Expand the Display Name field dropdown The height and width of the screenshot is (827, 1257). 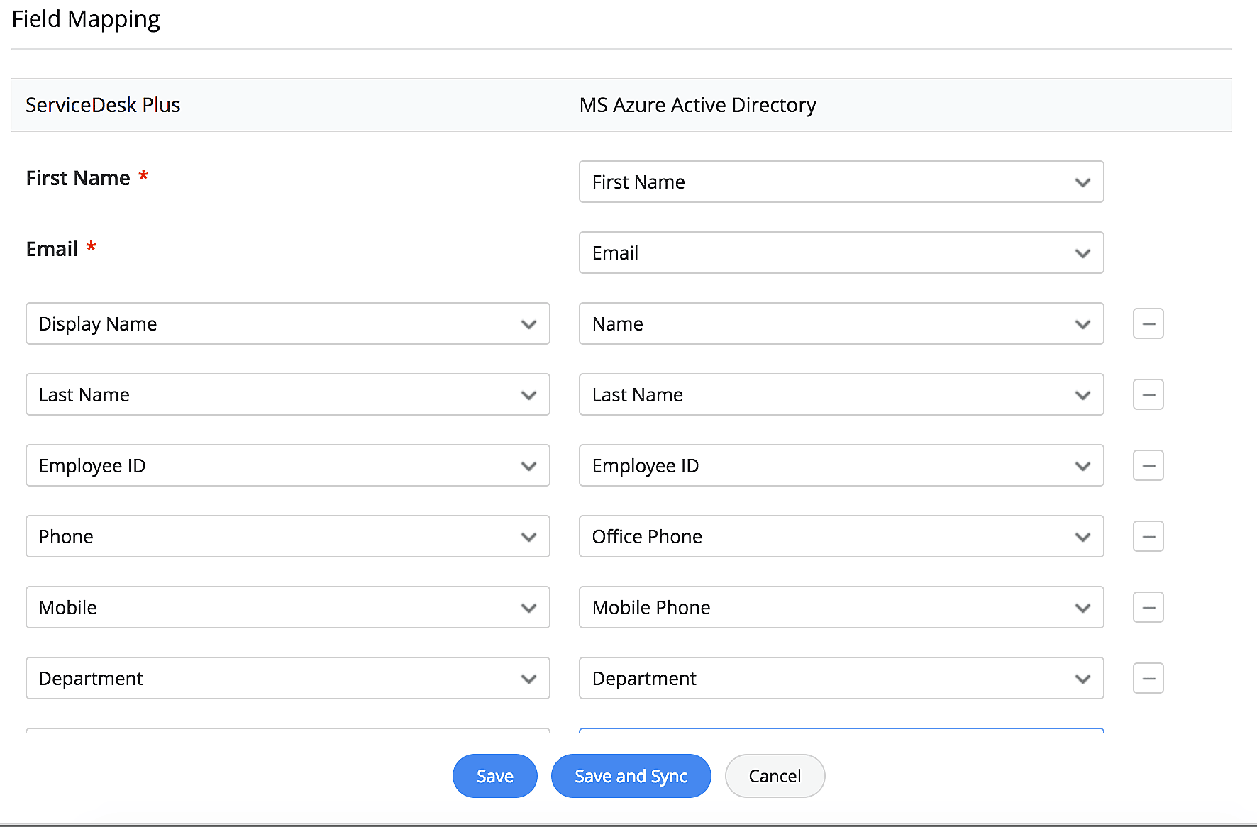click(287, 323)
